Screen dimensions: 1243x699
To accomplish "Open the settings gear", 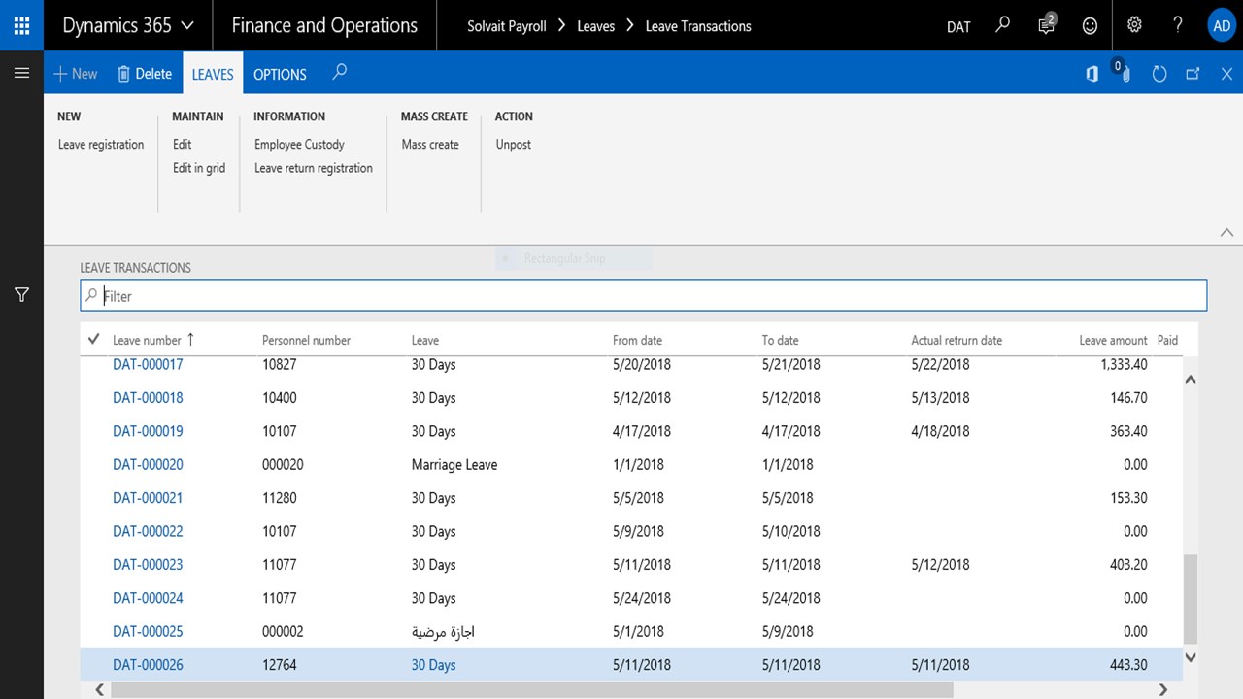I will 1134,25.
